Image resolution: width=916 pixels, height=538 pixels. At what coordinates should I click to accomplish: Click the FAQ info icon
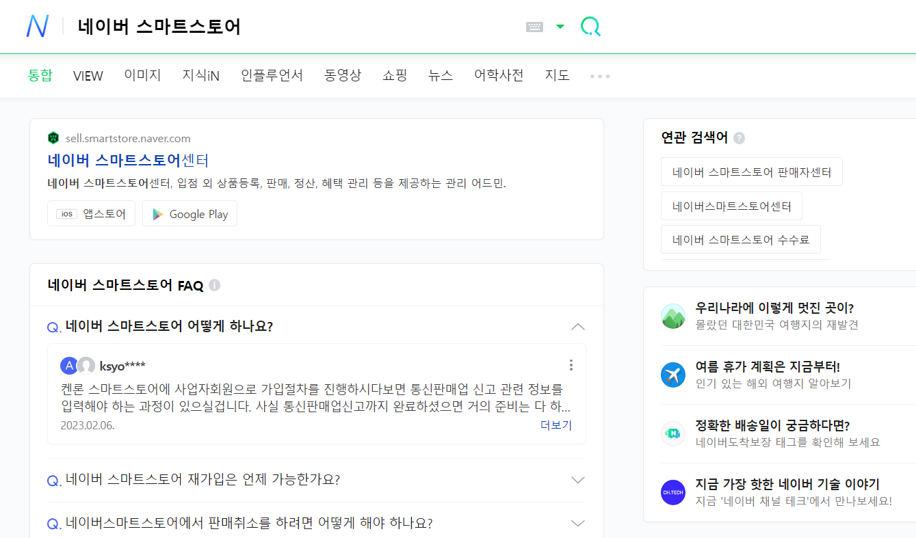click(214, 285)
